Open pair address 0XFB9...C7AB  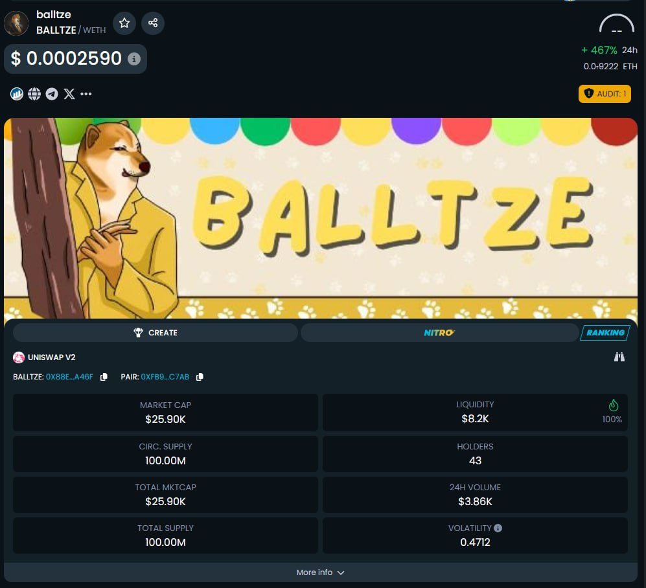coord(165,377)
